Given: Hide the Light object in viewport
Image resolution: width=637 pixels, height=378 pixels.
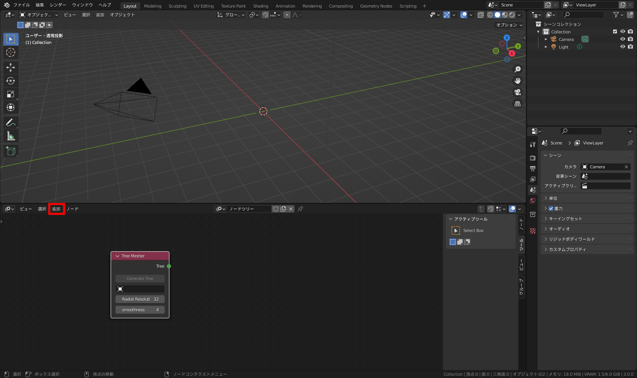Looking at the screenshot, I should coord(623,47).
